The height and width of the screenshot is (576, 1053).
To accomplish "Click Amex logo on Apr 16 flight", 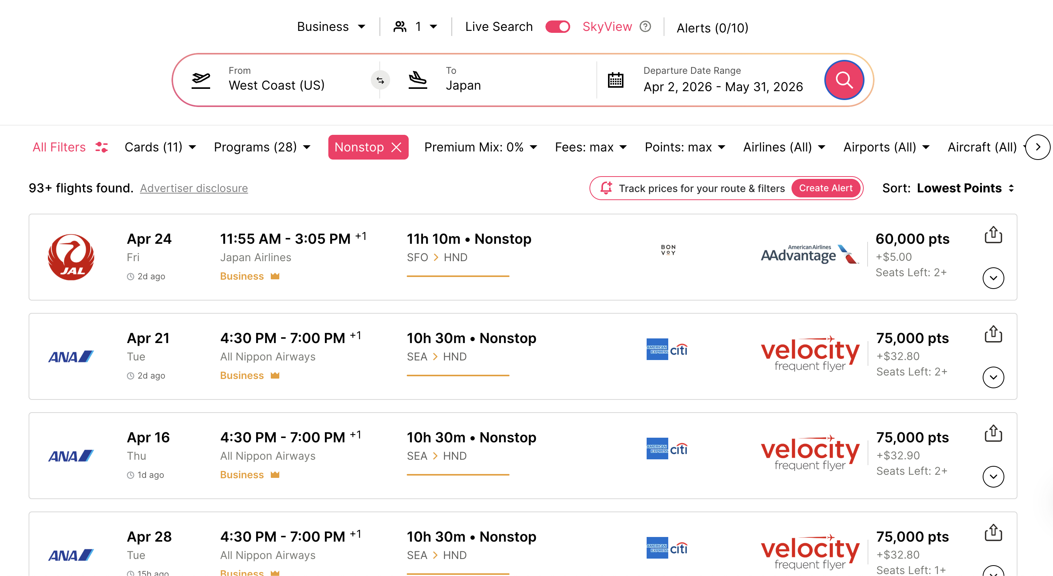I will [x=657, y=449].
